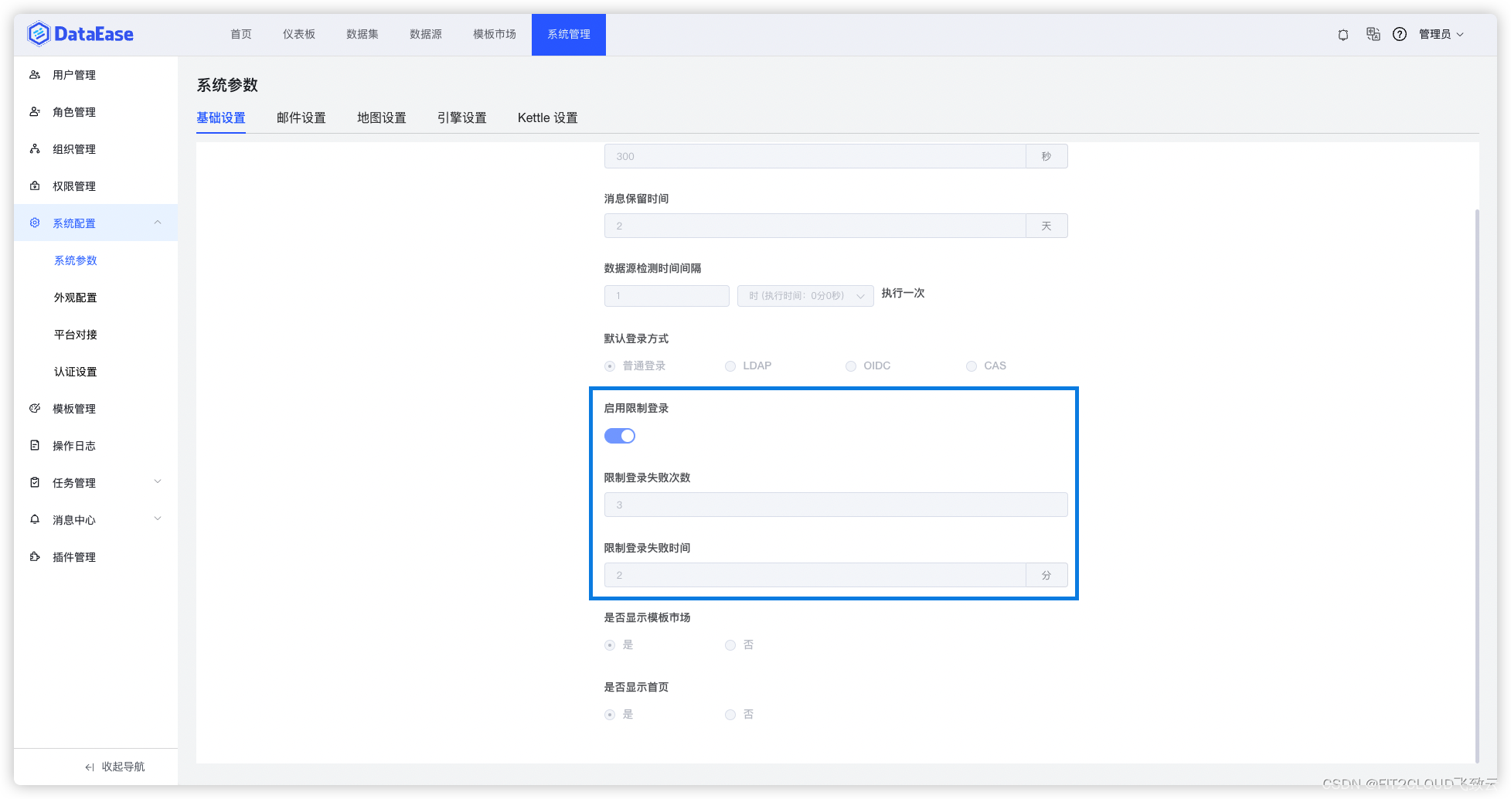Select 否 for 是否显示模板市场
Image resolution: width=1511 pixels, height=799 pixels.
pos(730,645)
